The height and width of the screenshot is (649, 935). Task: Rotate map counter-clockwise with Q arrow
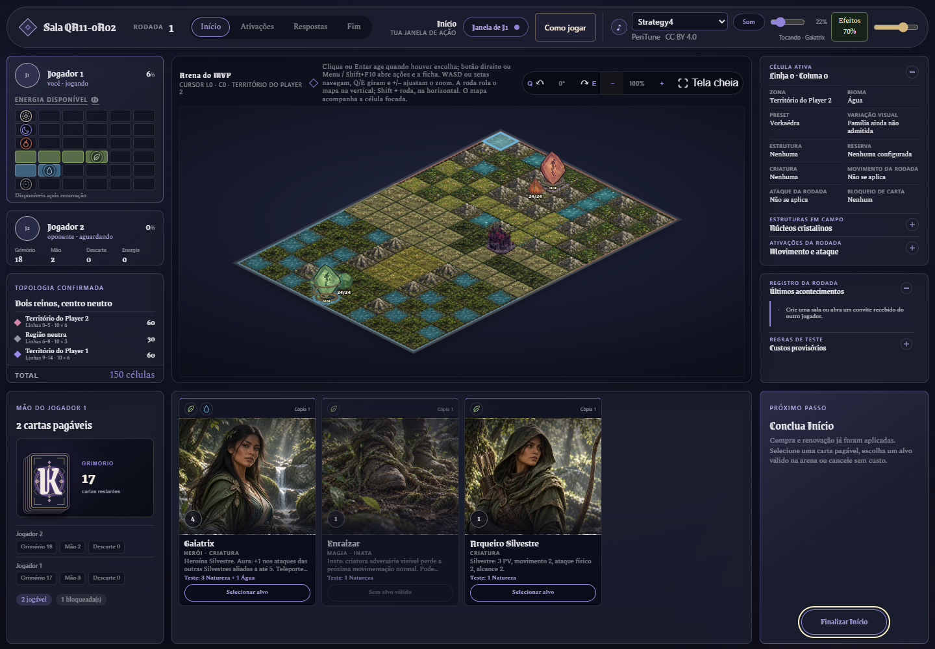point(536,83)
